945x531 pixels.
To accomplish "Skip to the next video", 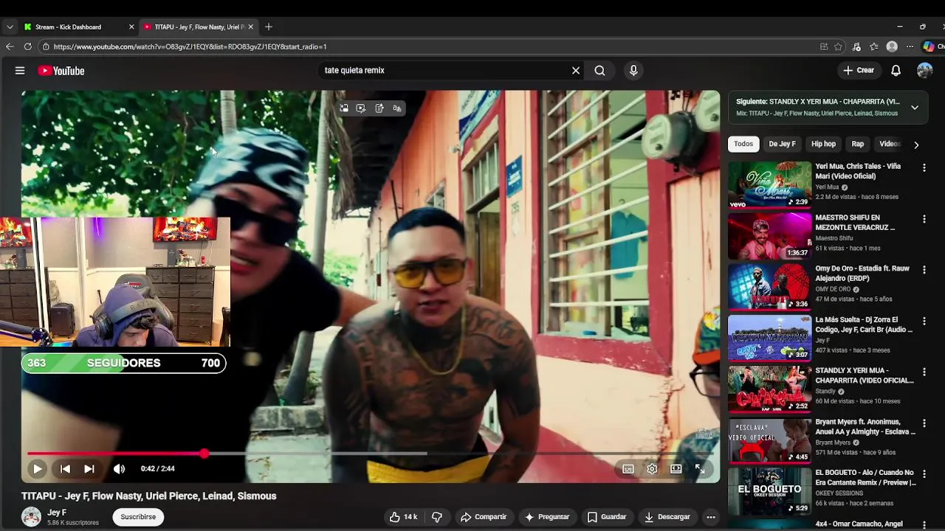I will pyautogui.click(x=89, y=468).
